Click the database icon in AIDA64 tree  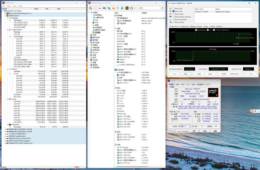point(91,65)
